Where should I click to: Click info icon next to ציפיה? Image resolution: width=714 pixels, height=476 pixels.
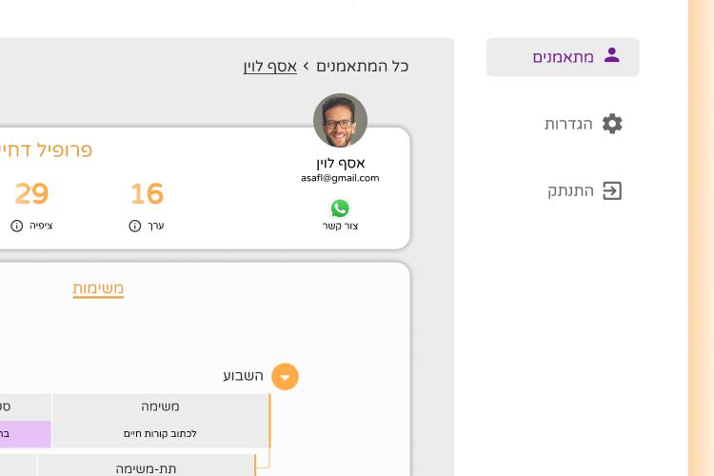tap(16, 227)
